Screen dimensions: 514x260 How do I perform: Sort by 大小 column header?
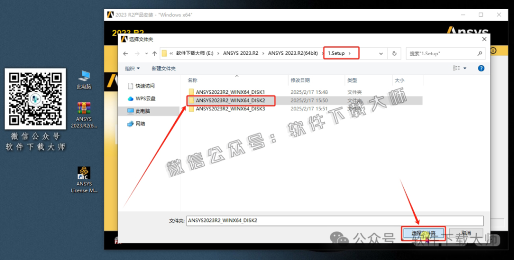click(x=399, y=80)
